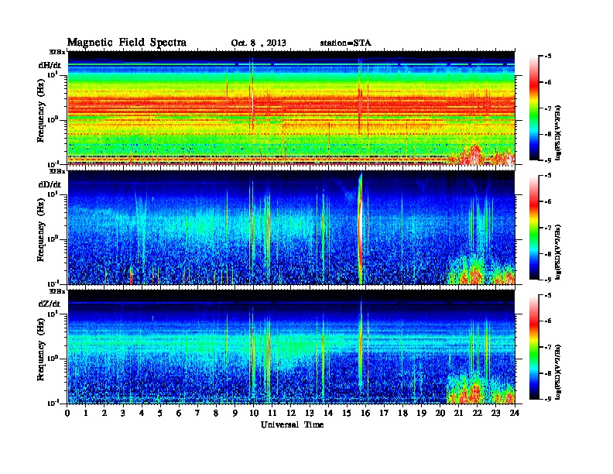Screen dimensions: 613x474
Task: Click hour 20 on the Universal Time axis
Action: coord(440,414)
